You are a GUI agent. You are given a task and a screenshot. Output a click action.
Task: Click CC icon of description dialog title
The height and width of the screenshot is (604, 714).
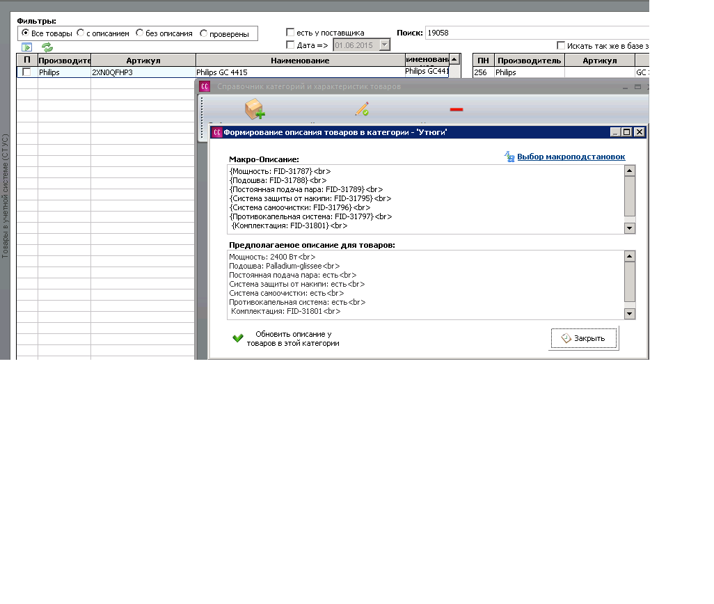217,132
